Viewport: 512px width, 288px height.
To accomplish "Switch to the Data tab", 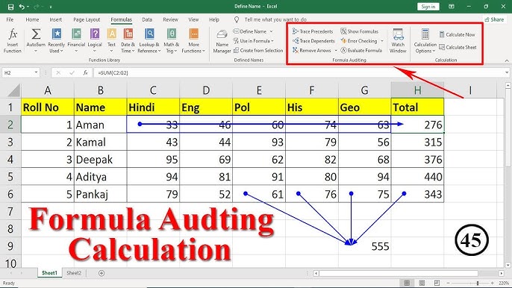I will [147, 19].
